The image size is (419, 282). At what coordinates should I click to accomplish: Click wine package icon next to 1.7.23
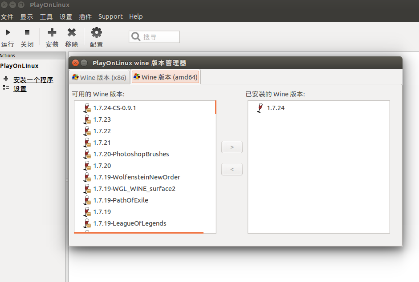[87, 119]
